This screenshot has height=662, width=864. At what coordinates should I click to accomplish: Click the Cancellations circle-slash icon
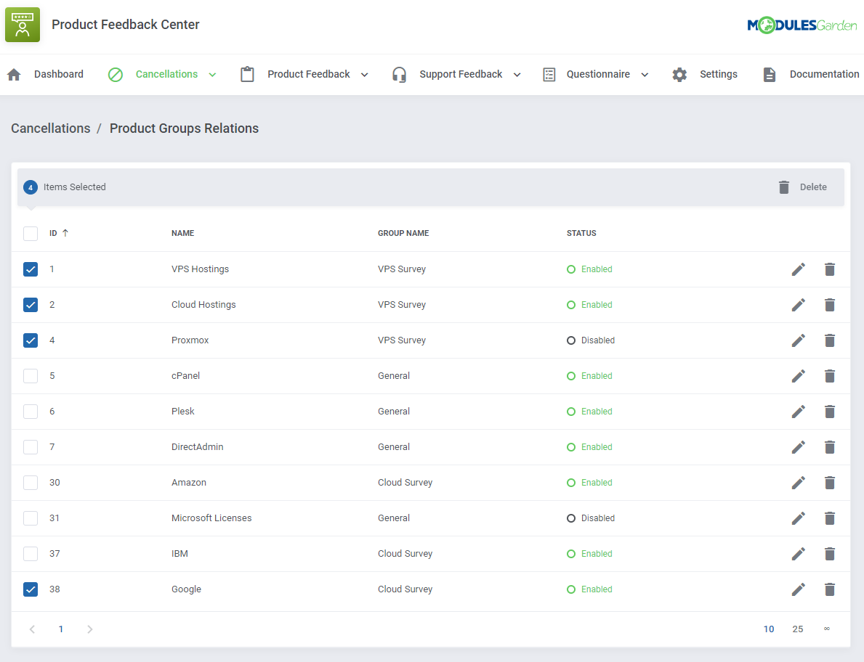pos(115,74)
